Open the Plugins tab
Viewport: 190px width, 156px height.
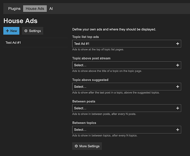pyautogui.click(x=14, y=9)
